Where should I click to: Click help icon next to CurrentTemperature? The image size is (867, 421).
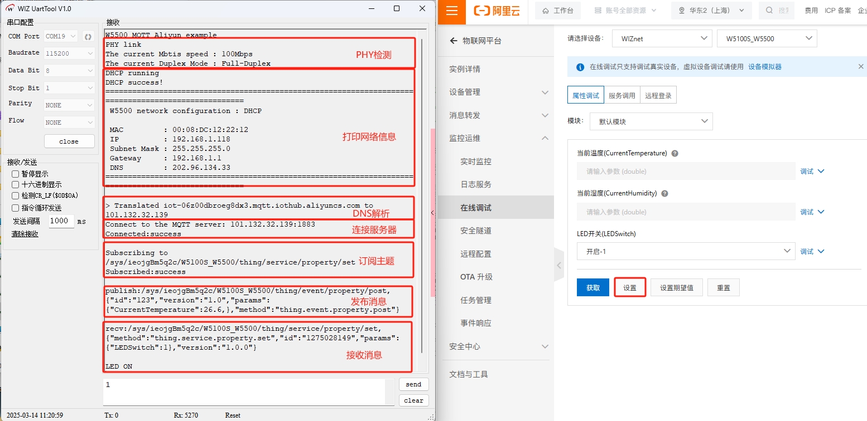(x=675, y=153)
